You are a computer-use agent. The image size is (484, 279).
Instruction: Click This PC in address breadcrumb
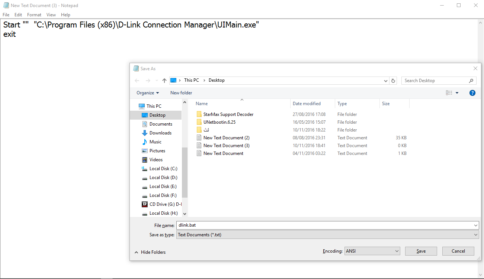point(192,80)
